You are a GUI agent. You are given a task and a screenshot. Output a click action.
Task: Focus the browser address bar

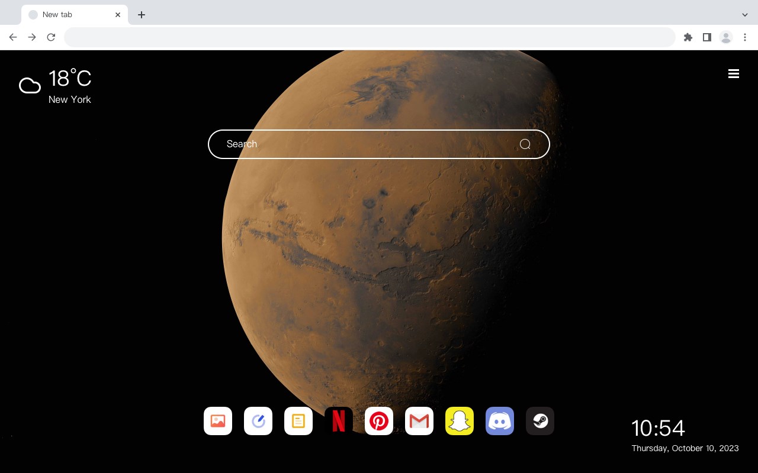coord(370,37)
